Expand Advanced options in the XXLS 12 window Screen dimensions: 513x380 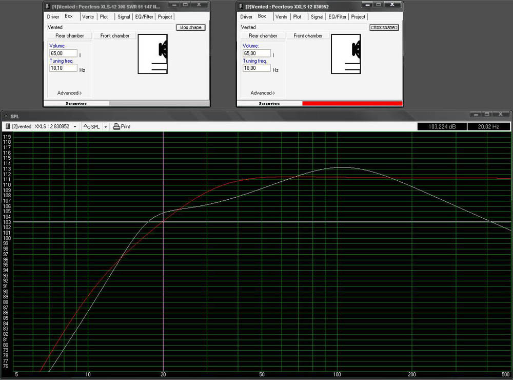pyautogui.click(x=263, y=93)
